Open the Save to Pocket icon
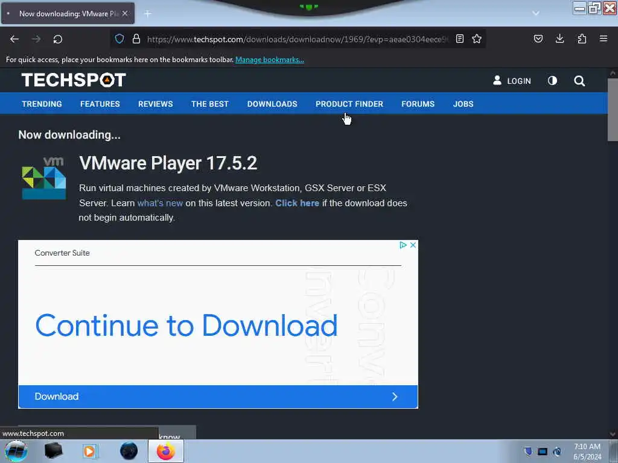The width and height of the screenshot is (618, 463). (538, 39)
